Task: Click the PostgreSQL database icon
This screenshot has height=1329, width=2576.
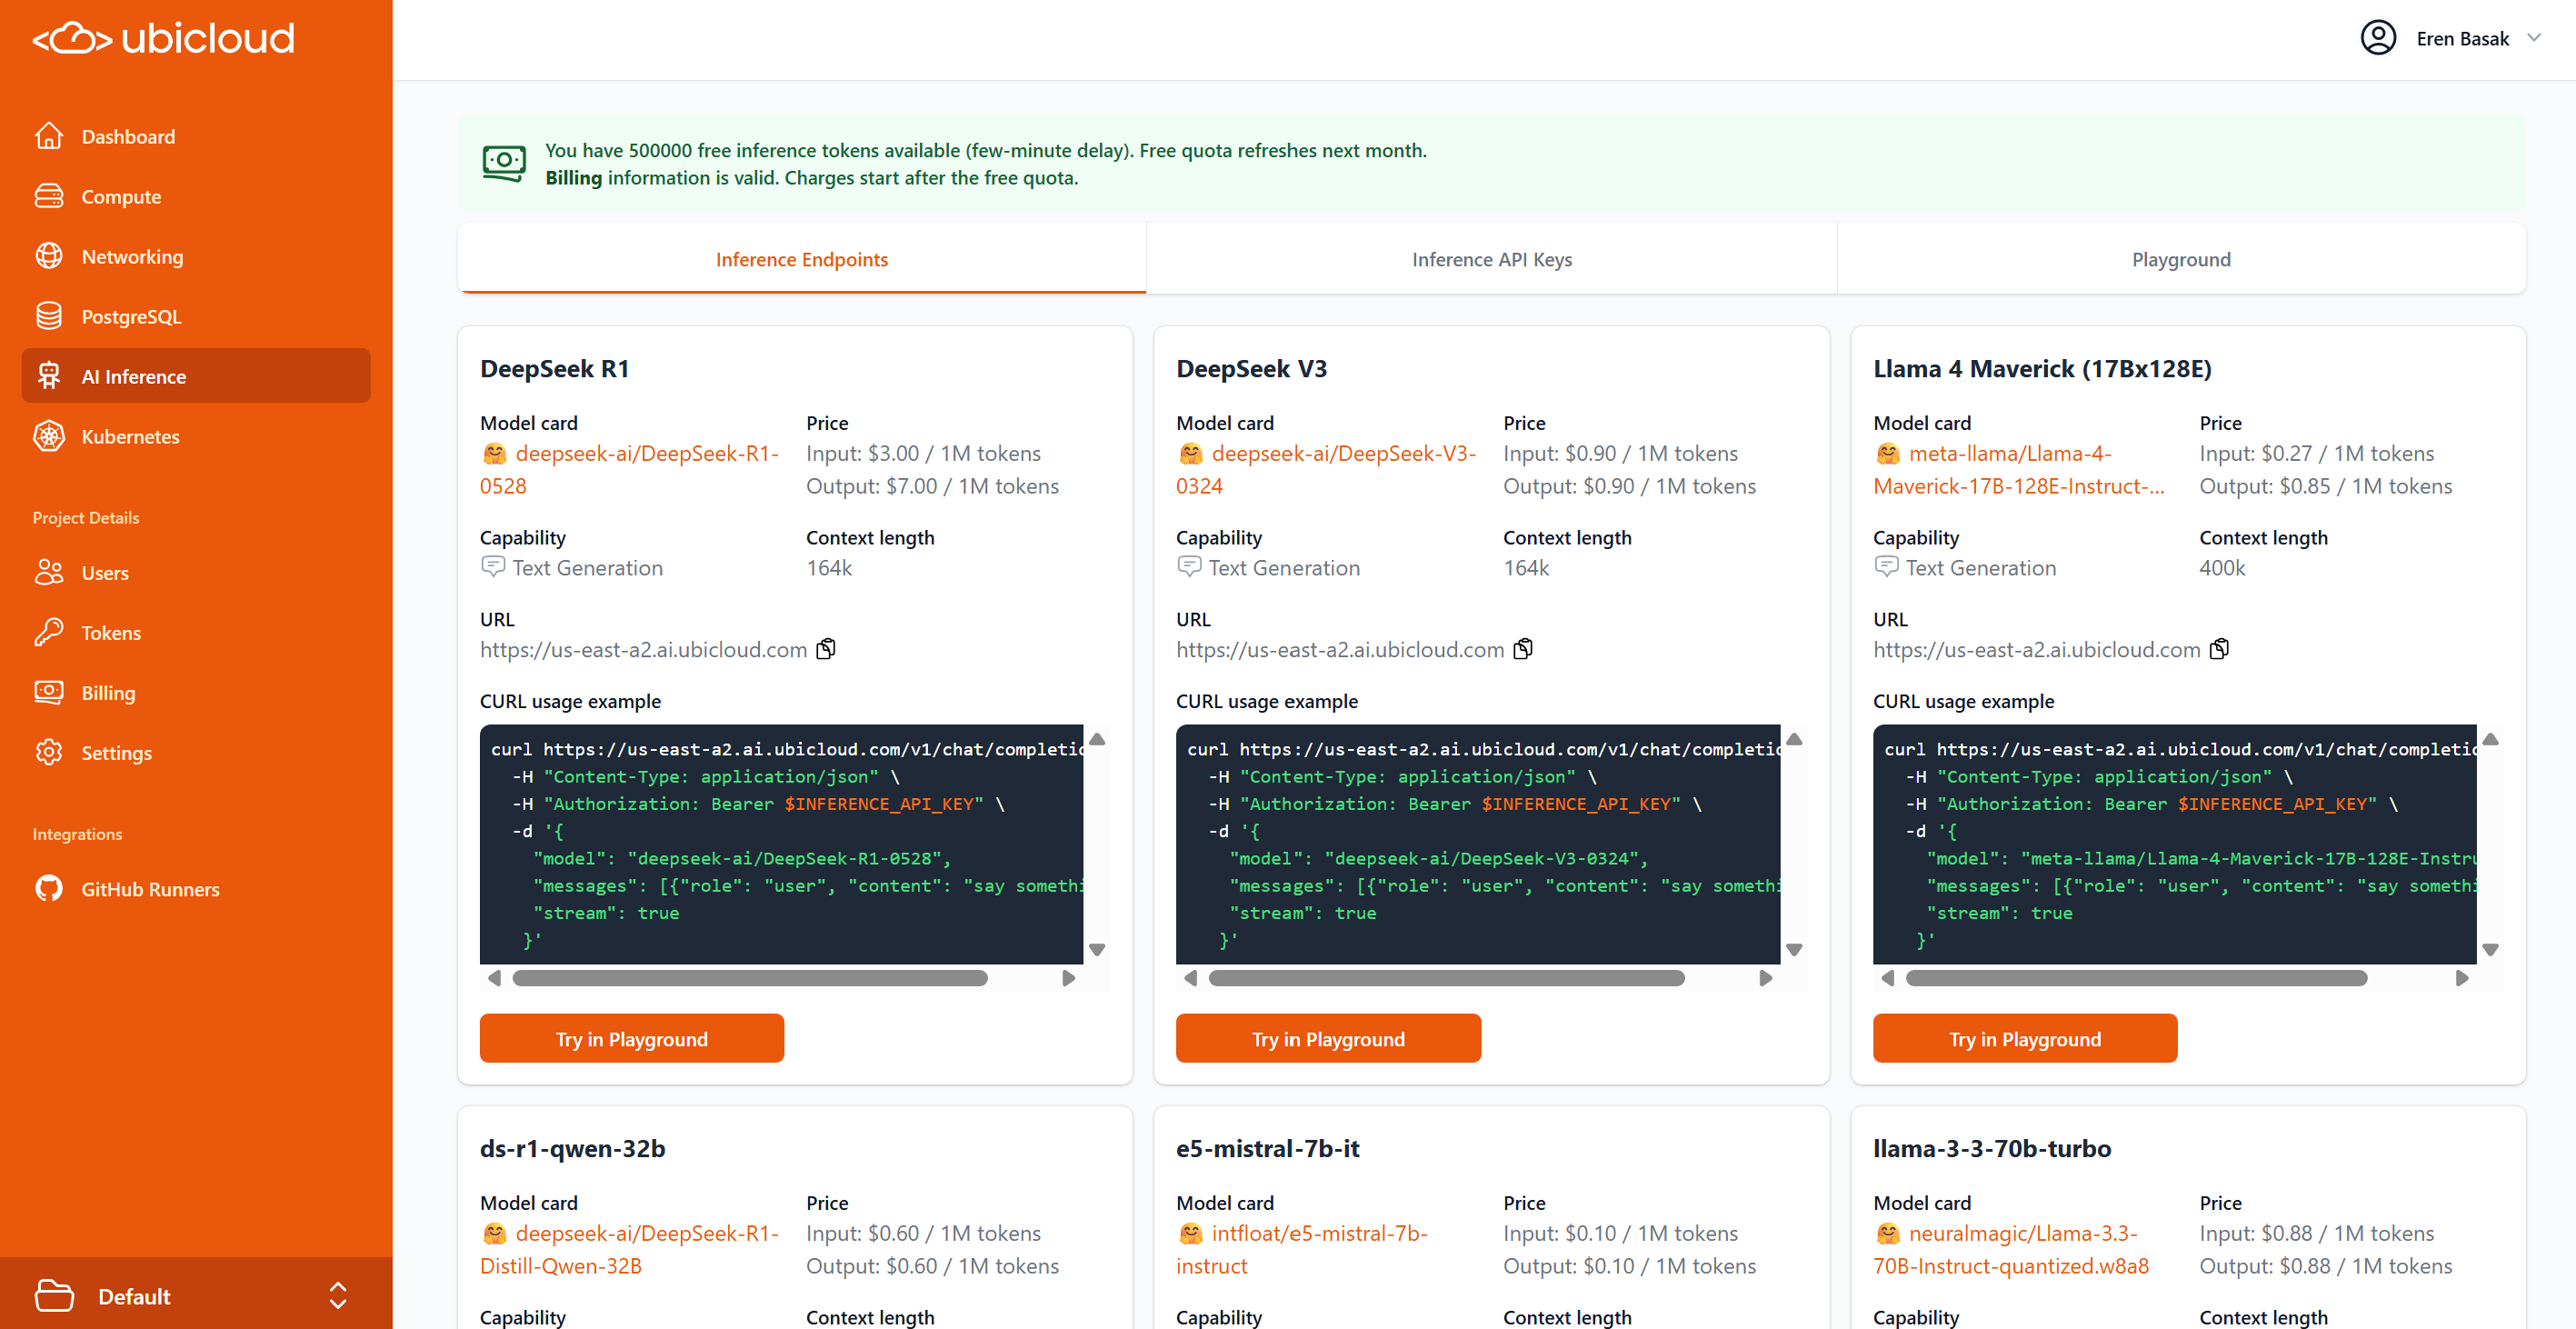Action: point(48,316)
